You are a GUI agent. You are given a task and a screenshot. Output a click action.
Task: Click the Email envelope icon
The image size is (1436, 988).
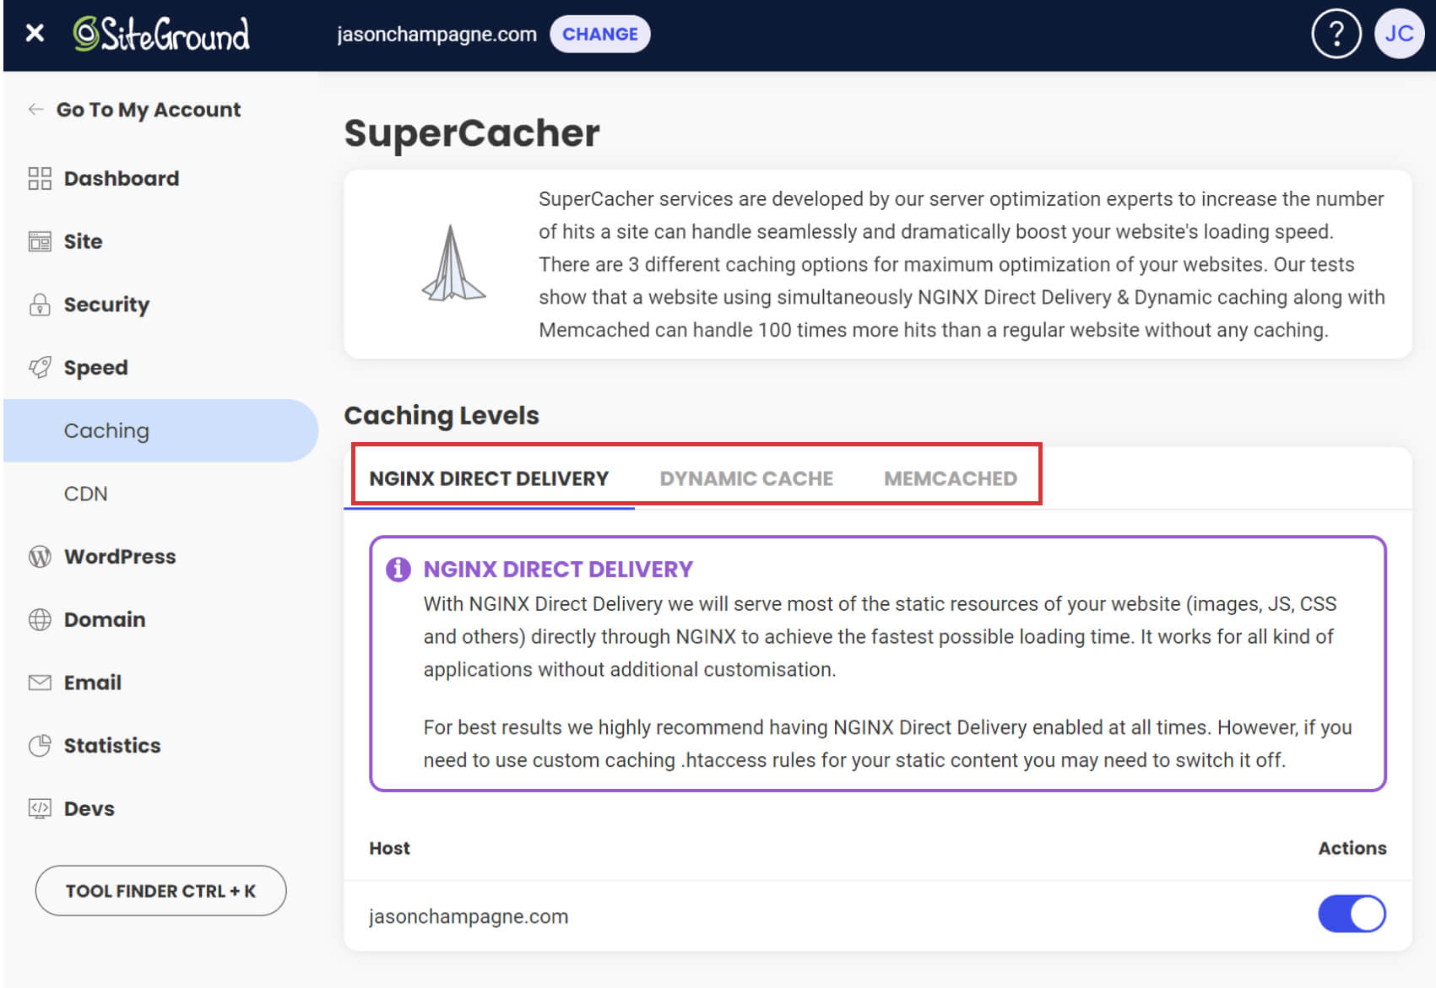click(x=40, y=683)
